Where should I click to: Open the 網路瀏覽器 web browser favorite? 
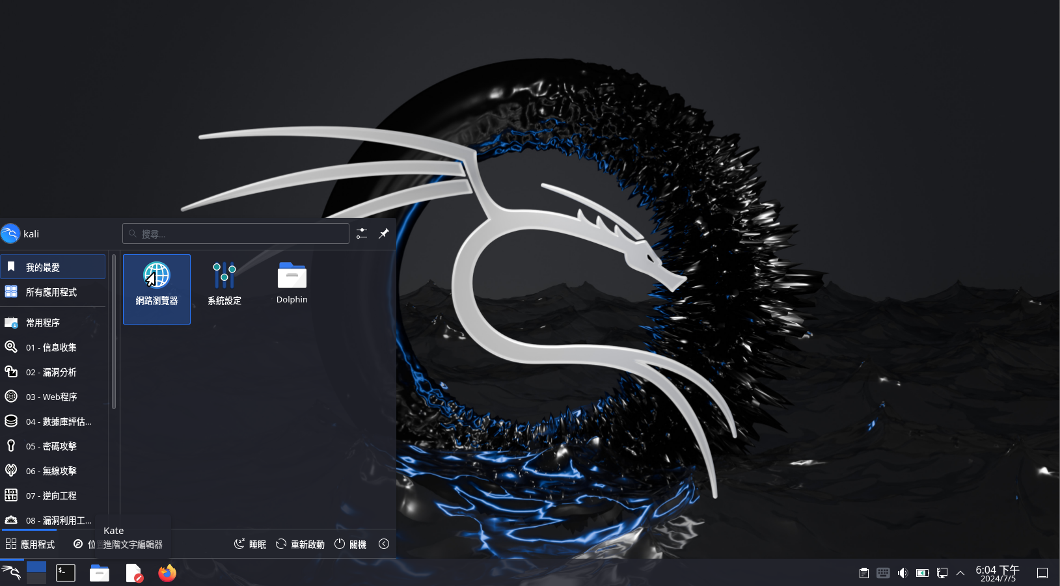[157, 289]
